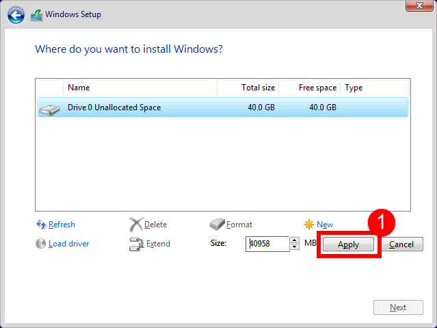Viewport: 437px width, 328px height.
Task: Sort by the Type column header
Action: (375, 88)
